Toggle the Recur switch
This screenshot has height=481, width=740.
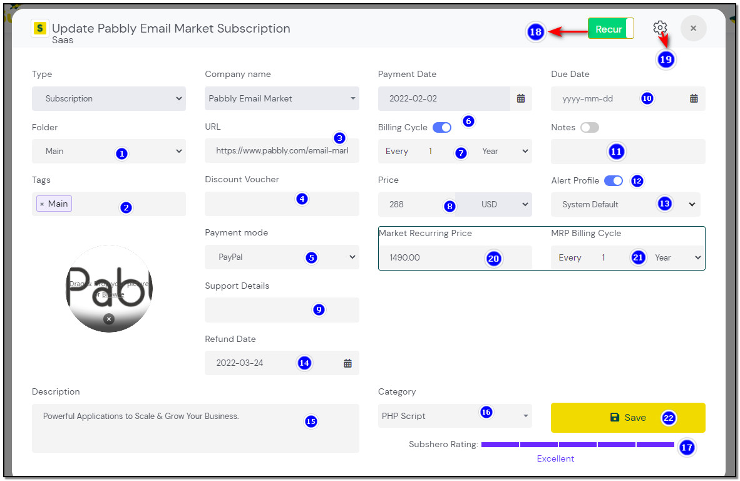click(x=610, y=29)
